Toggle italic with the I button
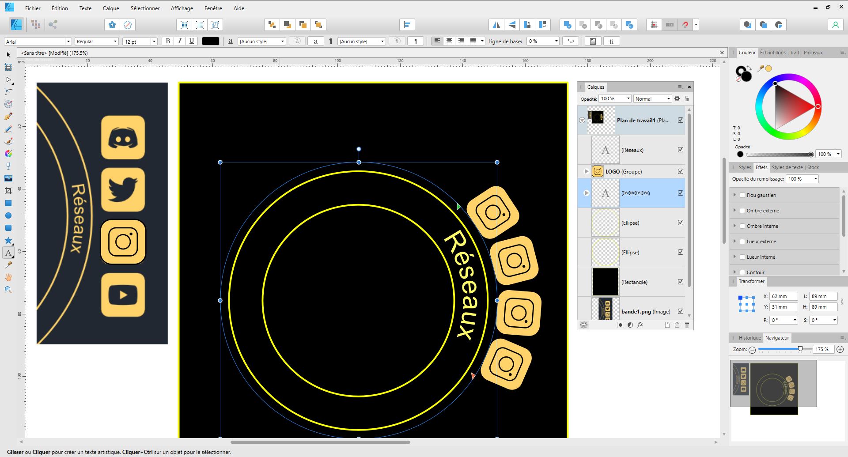This screenshot has width=848, height=457. tap(180, 41)
